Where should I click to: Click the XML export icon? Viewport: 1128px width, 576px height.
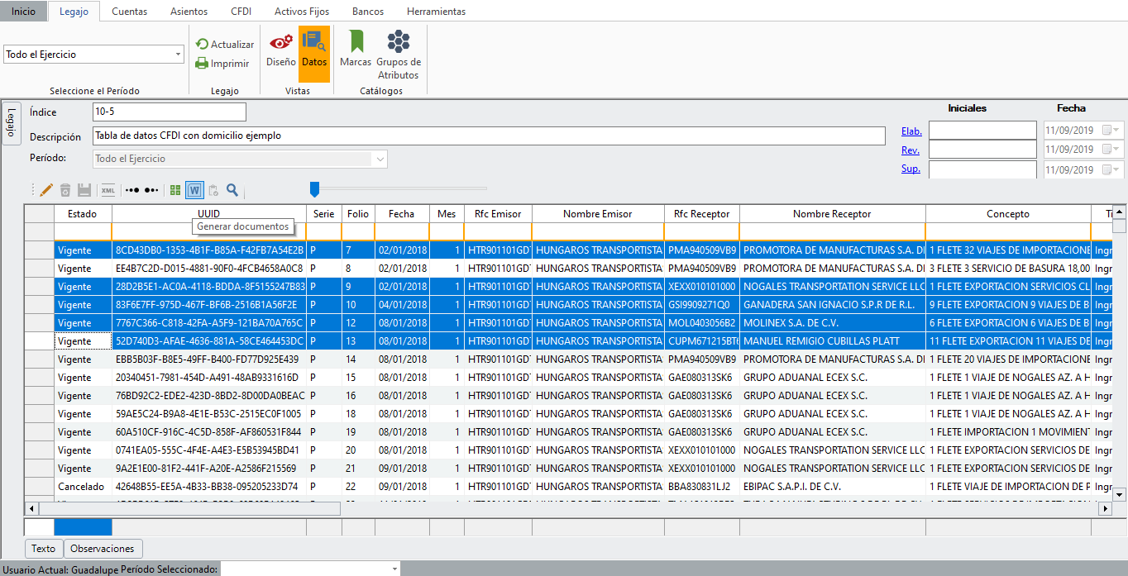pos(108,190)
